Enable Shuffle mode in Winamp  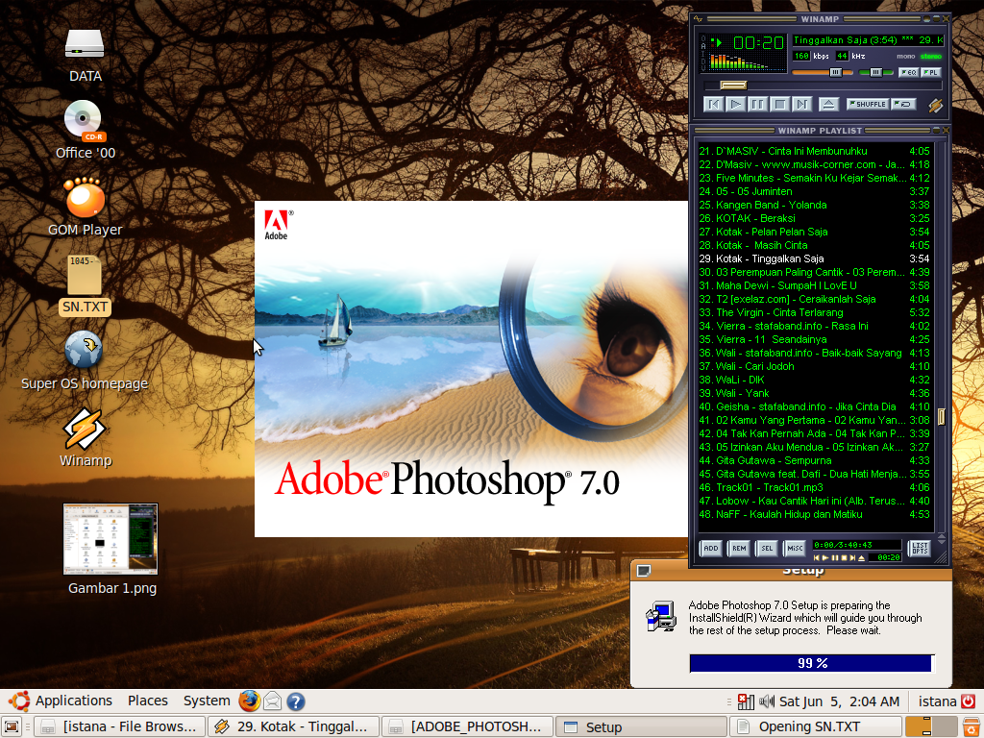coord(868,104)
